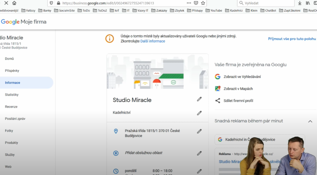
Task: Open Služby in the sidebar
Action: [x=10, y=155]
